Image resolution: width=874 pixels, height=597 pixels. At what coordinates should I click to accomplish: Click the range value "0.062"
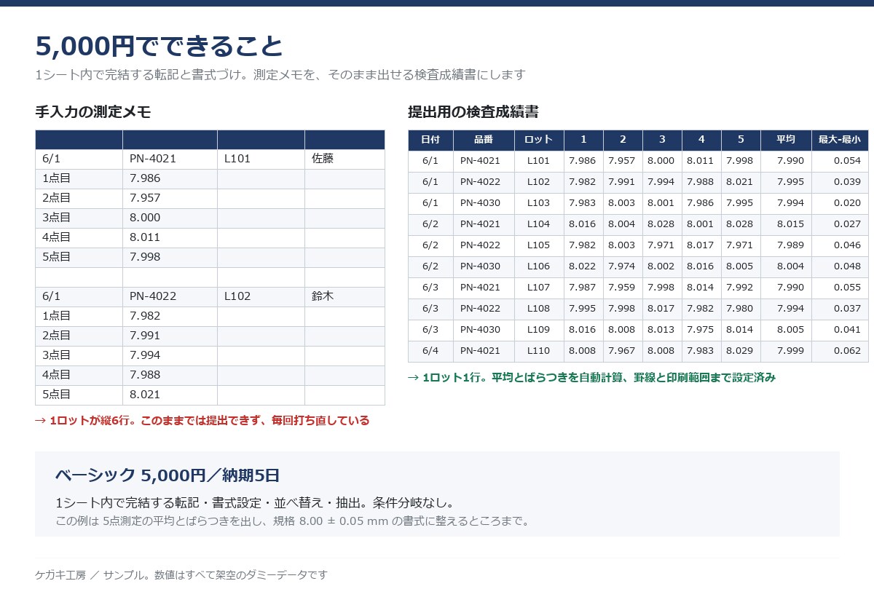tap(847, 351)
